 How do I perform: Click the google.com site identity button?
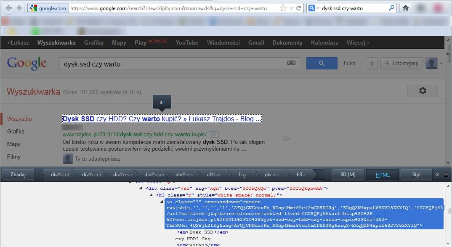pyautogui.click(x=48, y=8)
